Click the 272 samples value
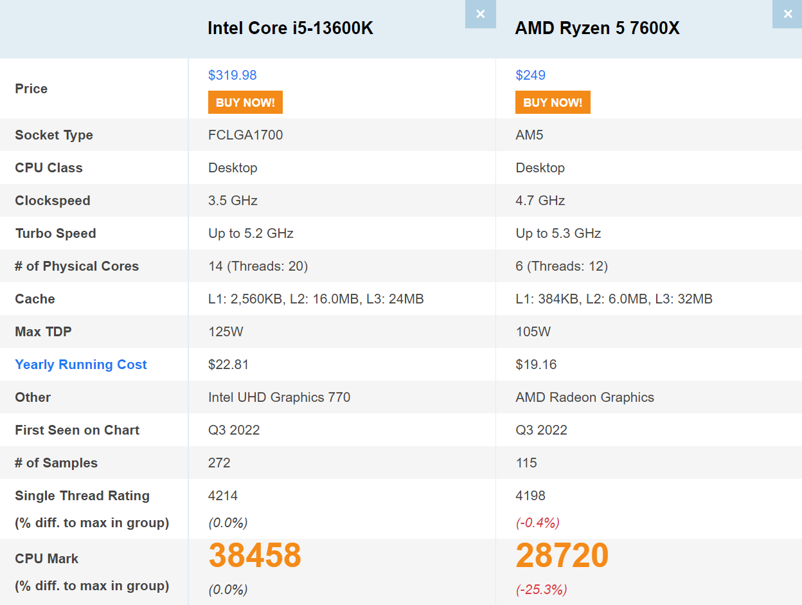This screenshot has width=802, height=605. pos(219,463)
